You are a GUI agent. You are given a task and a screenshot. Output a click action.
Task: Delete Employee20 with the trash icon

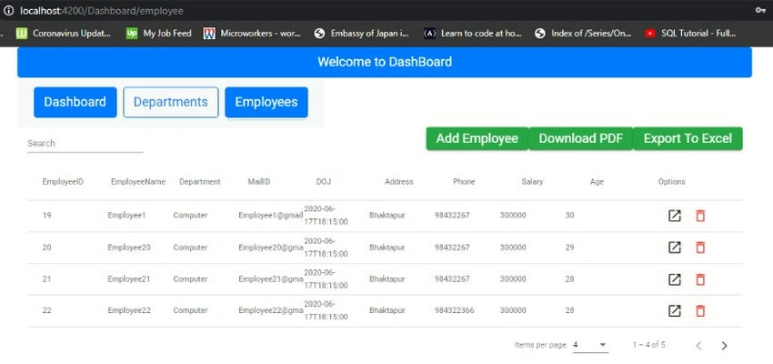click(x=700, y=248)
